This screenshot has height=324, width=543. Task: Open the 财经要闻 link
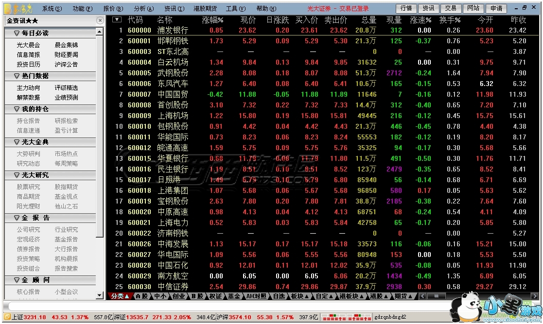(66, 55)
